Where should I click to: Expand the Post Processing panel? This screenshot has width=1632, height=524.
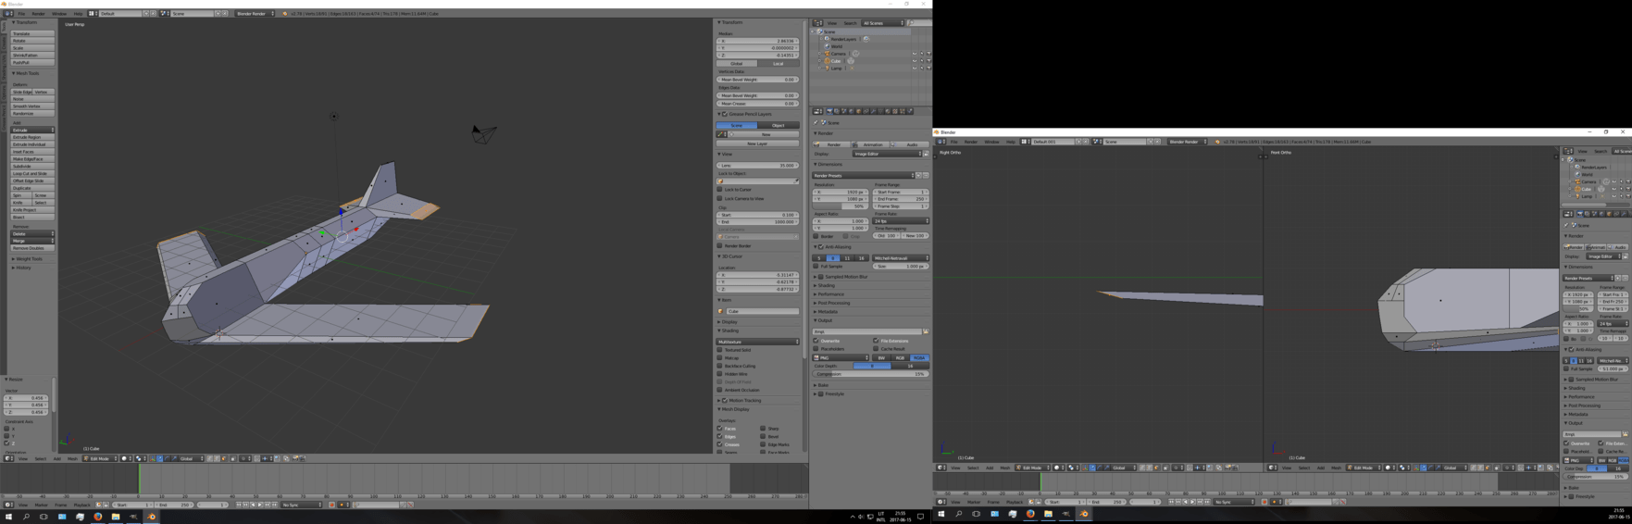(x=833, y=303)
